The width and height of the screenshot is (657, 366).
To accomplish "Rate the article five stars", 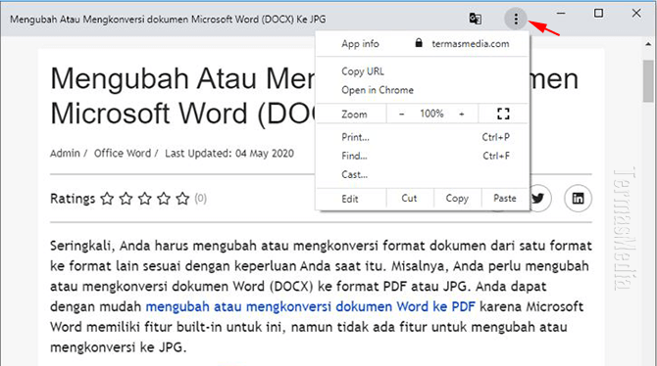I will tap(182, 199).
